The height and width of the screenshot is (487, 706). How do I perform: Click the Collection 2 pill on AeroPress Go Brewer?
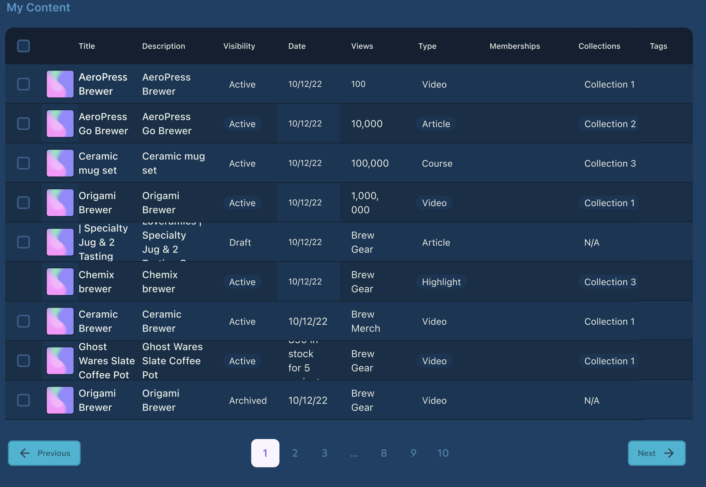[x=609, y=124]
